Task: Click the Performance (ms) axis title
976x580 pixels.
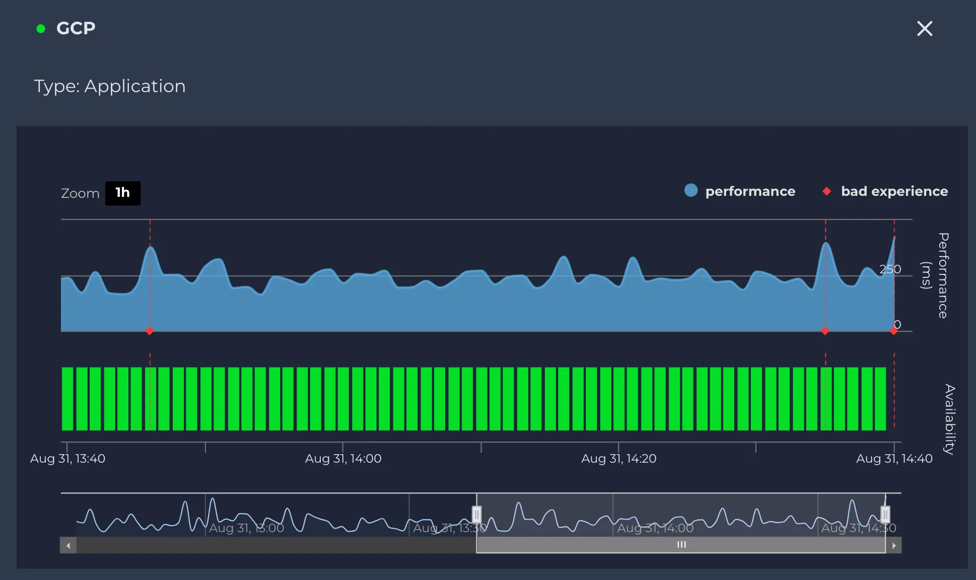Action: click(x=935, y=275)
